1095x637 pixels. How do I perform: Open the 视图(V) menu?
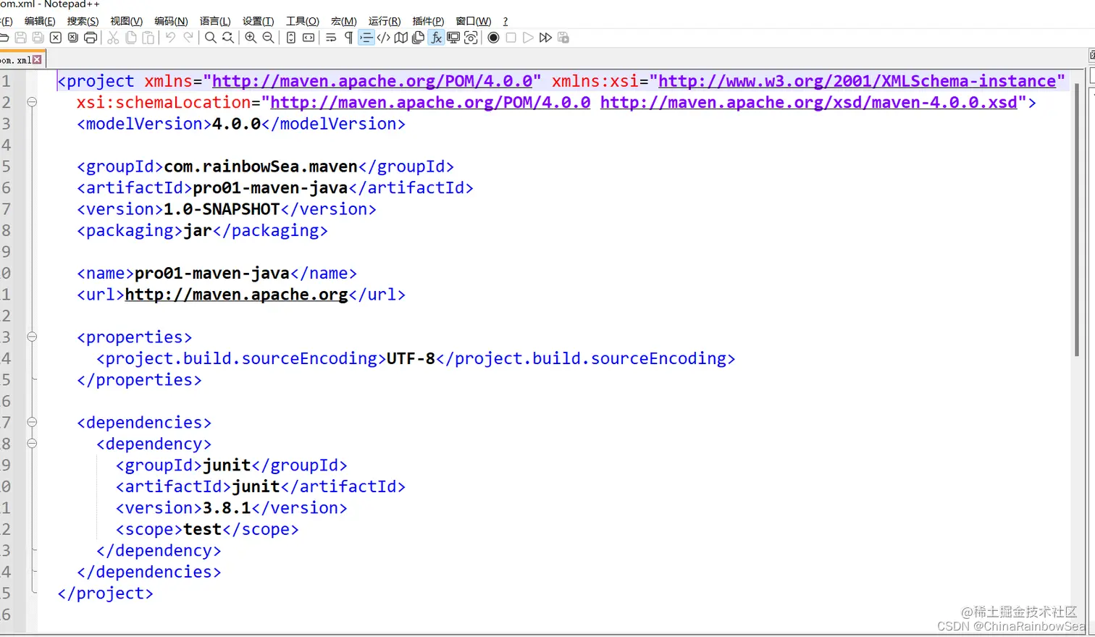pos(127,21)
